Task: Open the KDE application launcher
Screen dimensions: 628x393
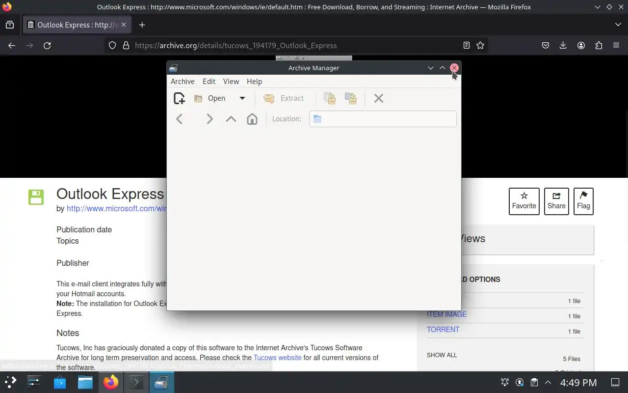Action: [x=10, y=382]
